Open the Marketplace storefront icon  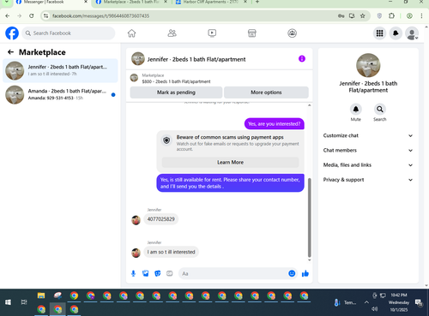pyautogui.click(x=252, y=33)
